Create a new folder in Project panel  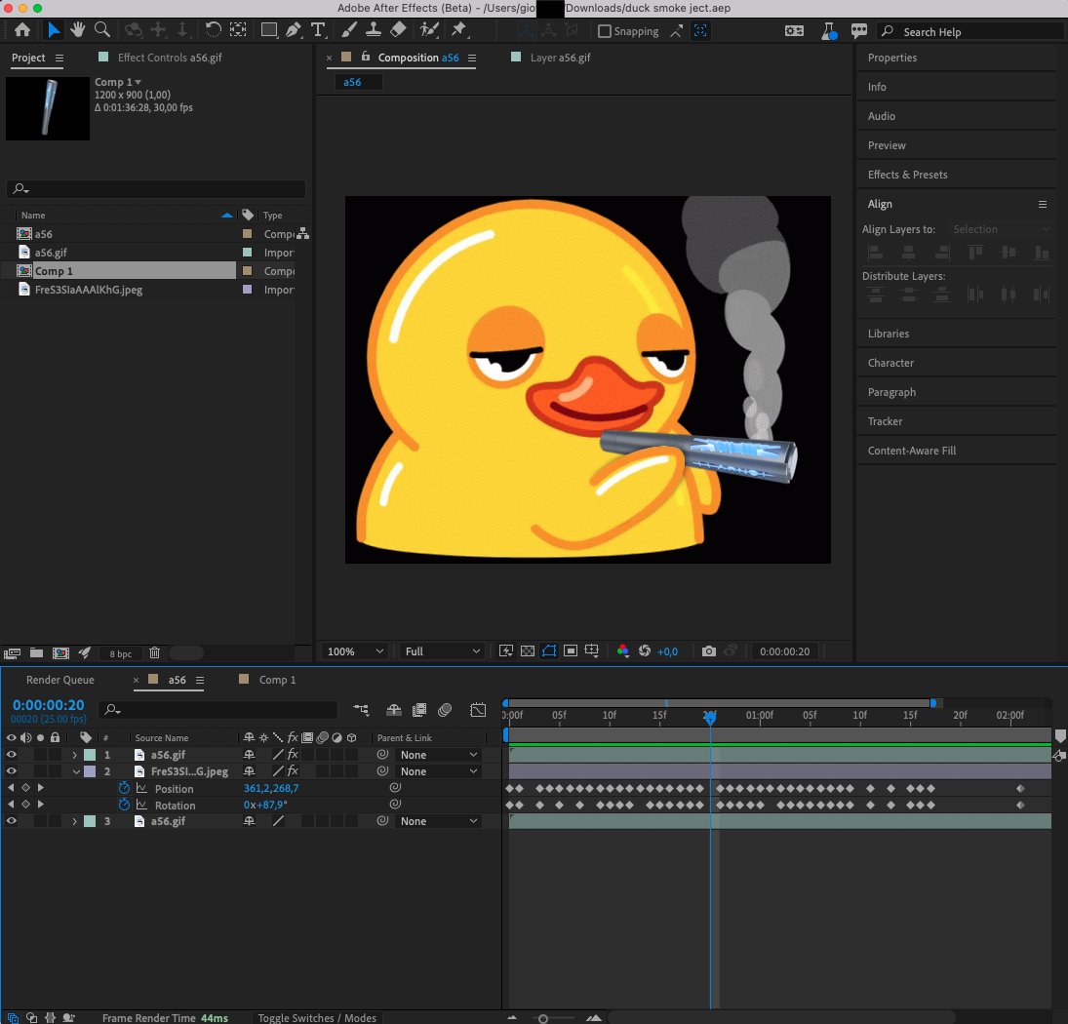pyautogui.click(x=37, y=653)
